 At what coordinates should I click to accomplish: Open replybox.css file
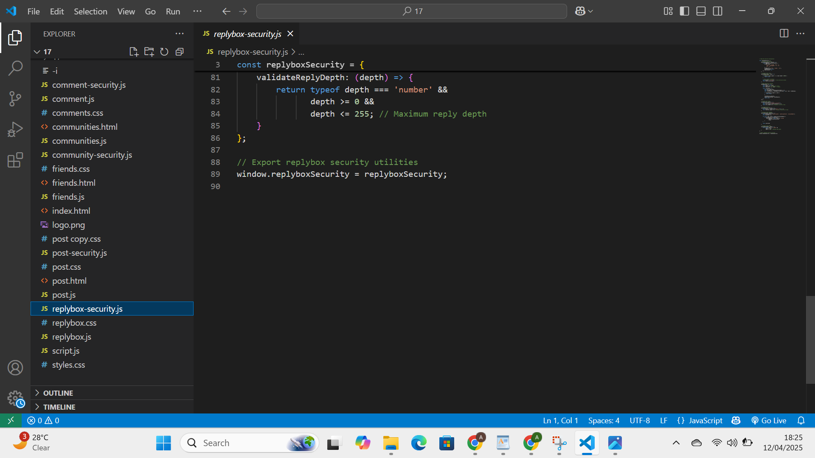[x=112, y=323]
